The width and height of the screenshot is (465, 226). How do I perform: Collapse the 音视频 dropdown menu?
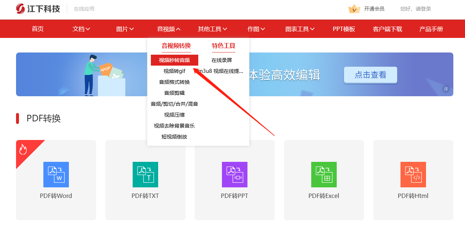tap(169, 29)
